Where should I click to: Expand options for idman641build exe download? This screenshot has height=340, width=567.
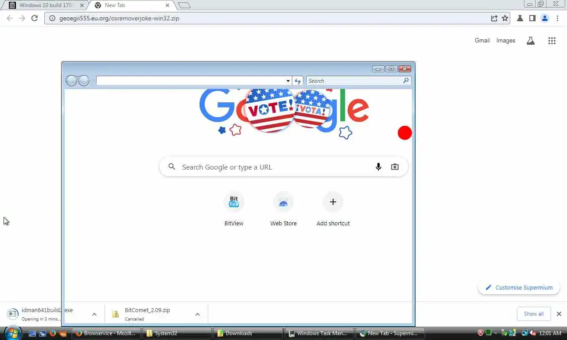point(94,314)
